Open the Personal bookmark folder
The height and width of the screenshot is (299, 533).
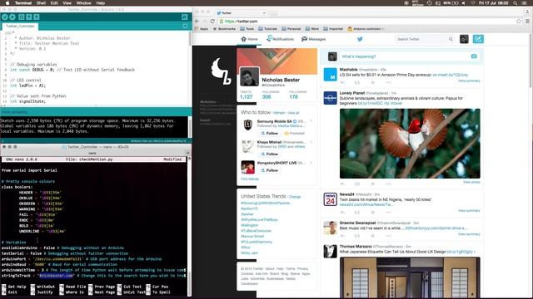tap(291, 29)
